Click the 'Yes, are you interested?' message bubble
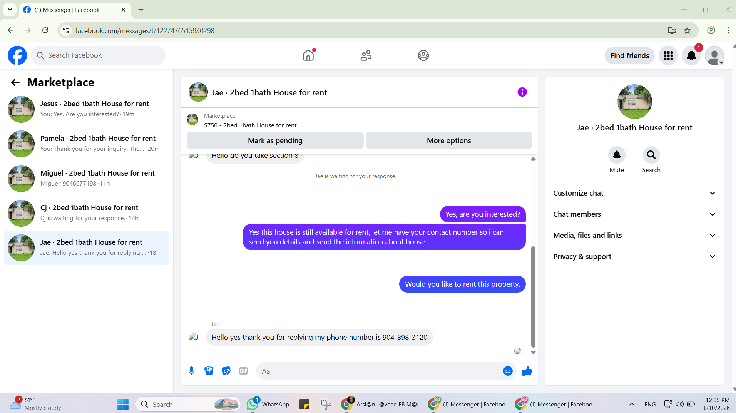Viewport: 736px width, 413px height. 483,214
